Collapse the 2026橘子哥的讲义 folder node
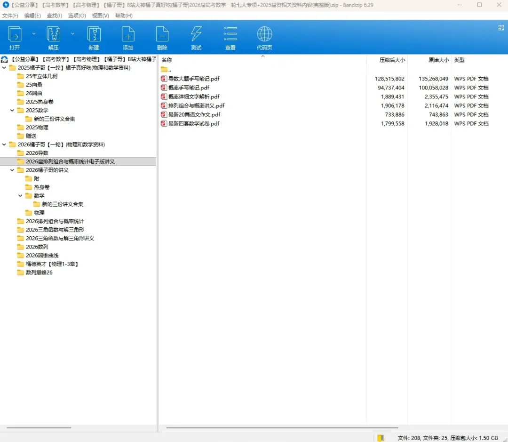Viewport: 508px width, 442px height. click(12, 170)
